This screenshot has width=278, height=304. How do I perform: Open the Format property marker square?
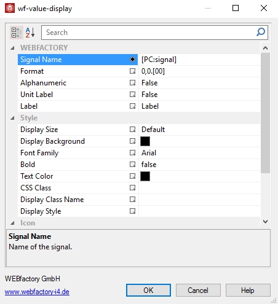point(132,71)
